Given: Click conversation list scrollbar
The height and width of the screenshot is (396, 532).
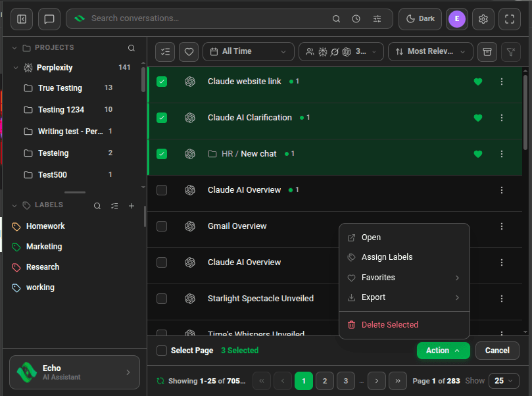Looking at the screenshot, I should 525,112.
